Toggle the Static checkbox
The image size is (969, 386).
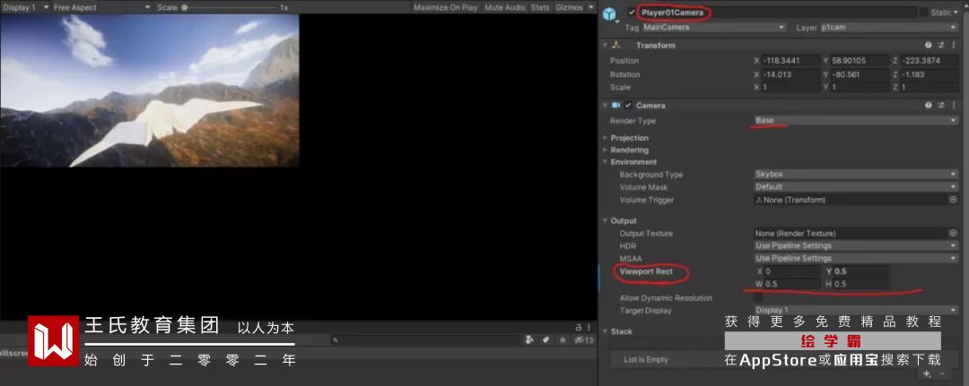(924, 13)
